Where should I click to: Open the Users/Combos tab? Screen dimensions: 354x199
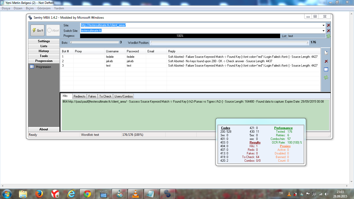(124, 96)
